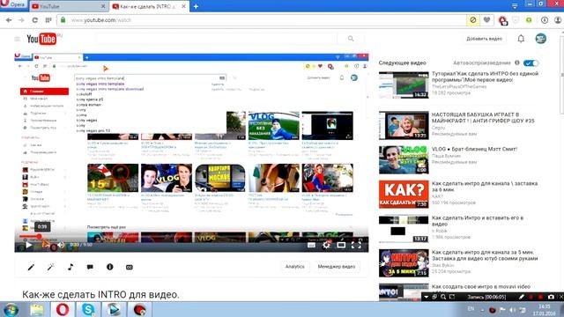Open the CC subtitles editor icon
564x317 pixels.
pos(130,267)
